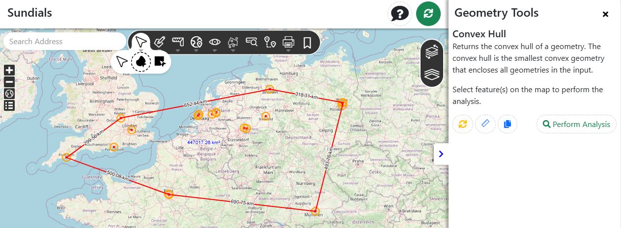Open the globe location pin tool

coord(197,42)
